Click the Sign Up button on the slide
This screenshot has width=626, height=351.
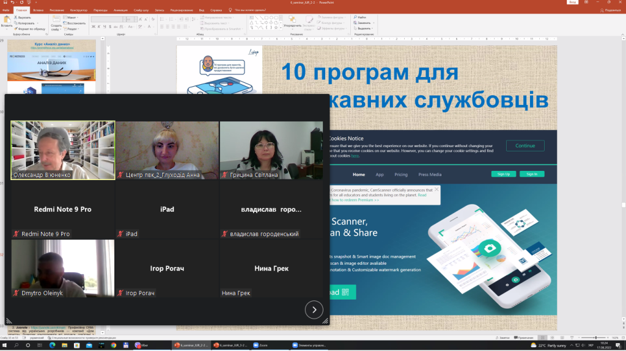[x=503, y=174]
